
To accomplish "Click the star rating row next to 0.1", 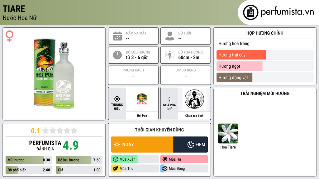I will (60, 131).
